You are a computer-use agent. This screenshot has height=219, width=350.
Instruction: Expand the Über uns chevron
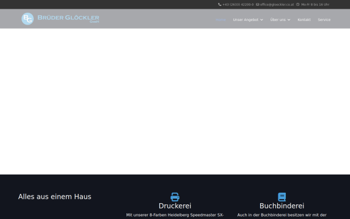coord(289,20)
